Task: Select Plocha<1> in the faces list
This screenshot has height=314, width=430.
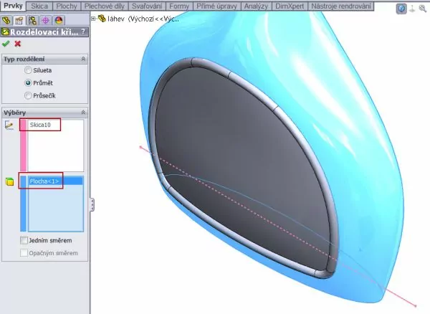Action: (x=44, y=181)
